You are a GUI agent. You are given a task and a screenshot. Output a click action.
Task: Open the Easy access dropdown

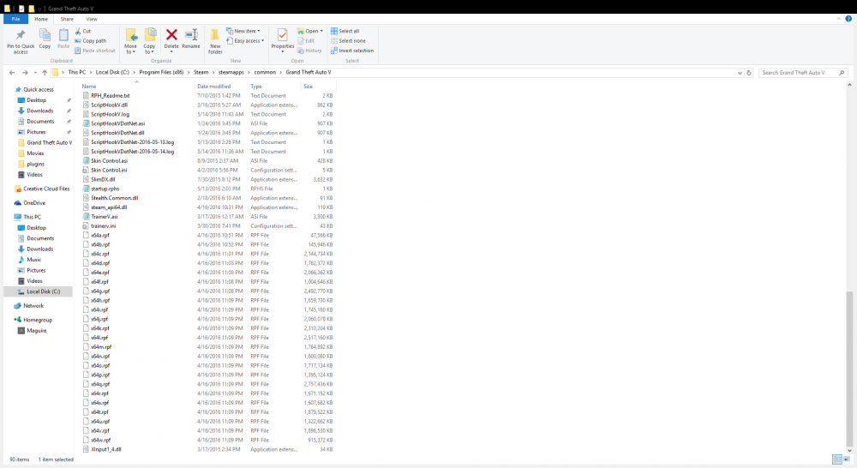pos(245,41)
